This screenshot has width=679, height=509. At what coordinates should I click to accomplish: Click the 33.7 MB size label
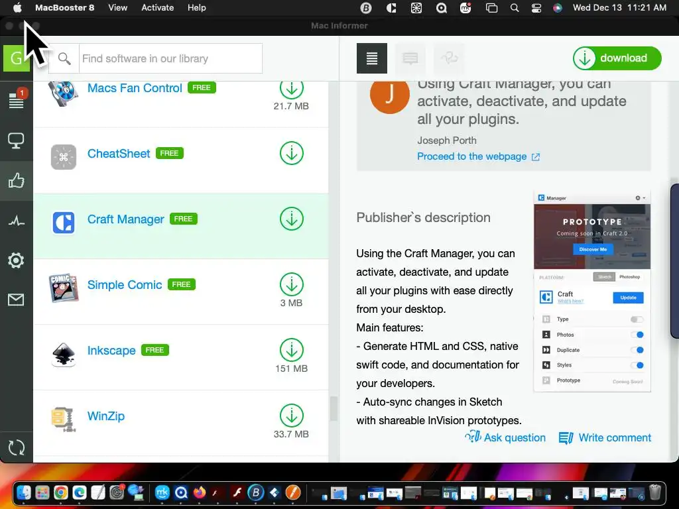pos(291,434)
